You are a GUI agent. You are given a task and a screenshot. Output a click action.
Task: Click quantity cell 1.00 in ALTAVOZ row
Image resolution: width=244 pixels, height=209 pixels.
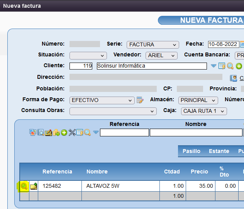click(x=173, y=186)
